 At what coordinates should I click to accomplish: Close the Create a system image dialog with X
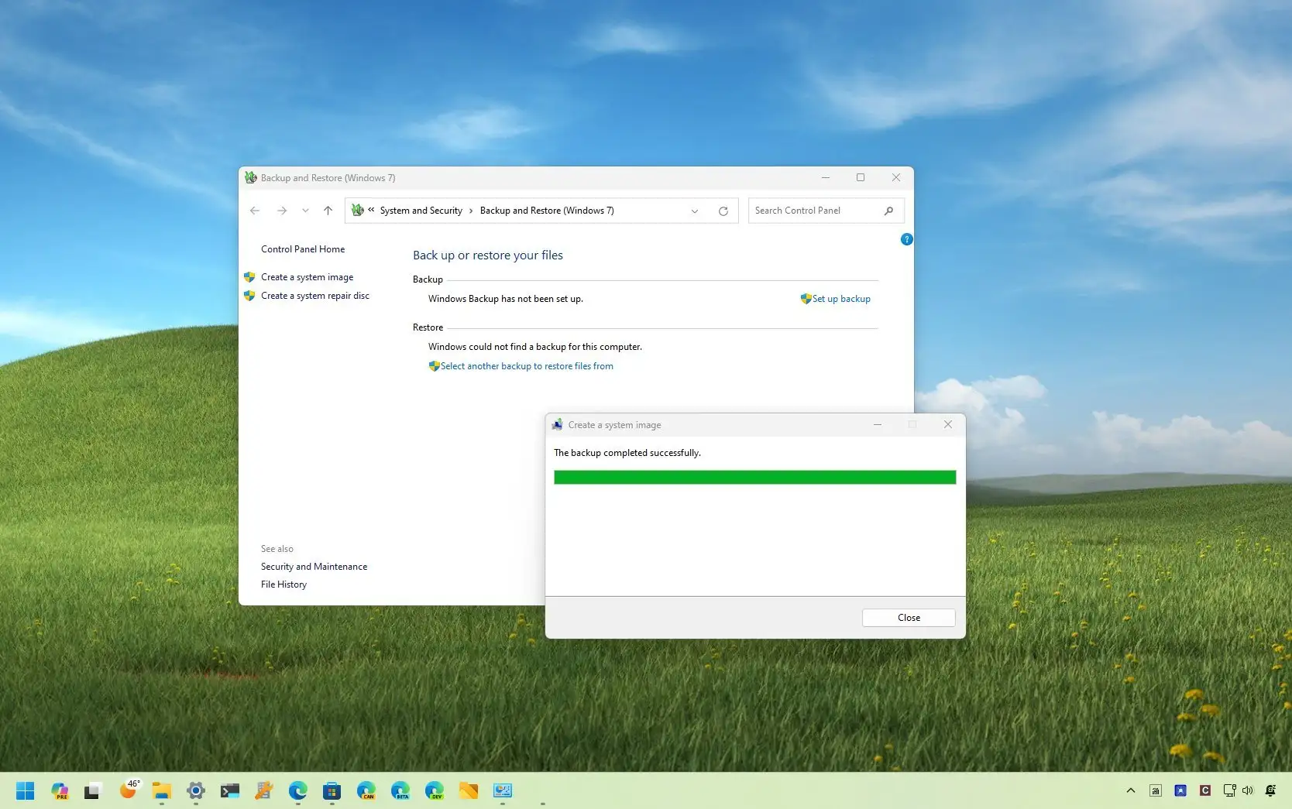point(947,424)
